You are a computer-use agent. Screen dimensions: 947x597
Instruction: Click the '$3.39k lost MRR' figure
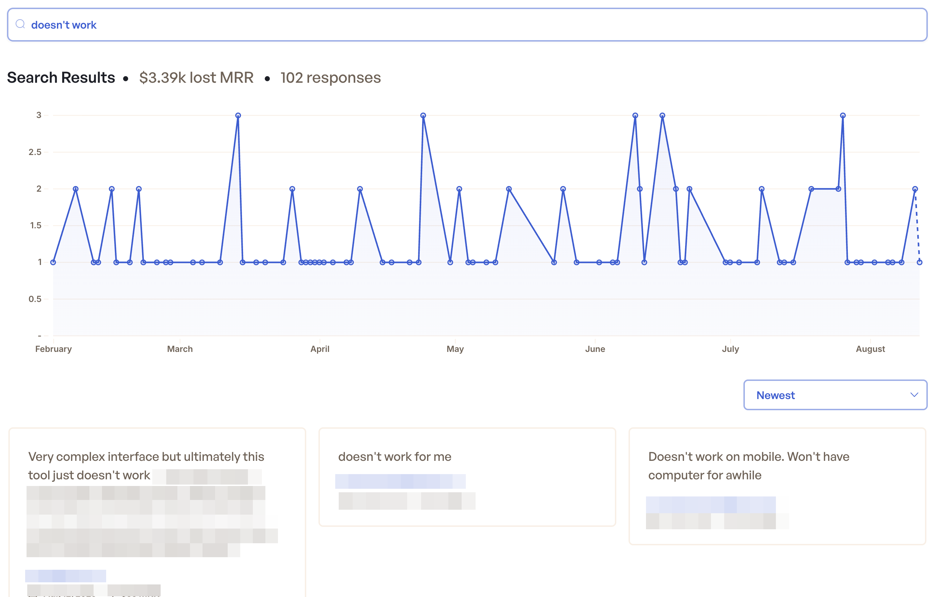pos(197,78)
